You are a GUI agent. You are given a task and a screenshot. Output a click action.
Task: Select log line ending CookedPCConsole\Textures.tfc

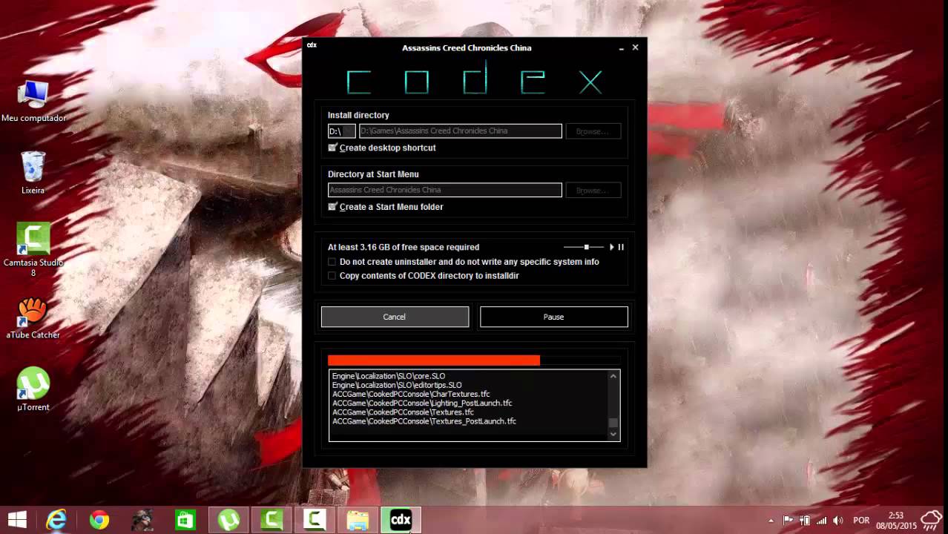click(x=403, y=412)
